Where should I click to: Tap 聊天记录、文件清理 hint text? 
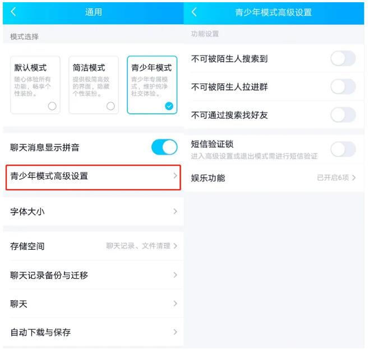[138, 246]
